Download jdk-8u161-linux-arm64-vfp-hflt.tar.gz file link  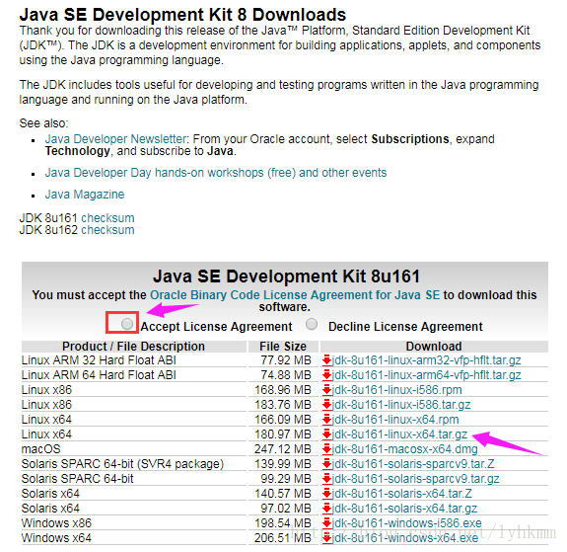pos(427,375)
